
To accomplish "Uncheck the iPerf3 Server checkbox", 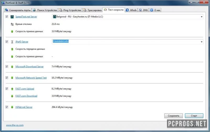I will click(x=7, y=42).
